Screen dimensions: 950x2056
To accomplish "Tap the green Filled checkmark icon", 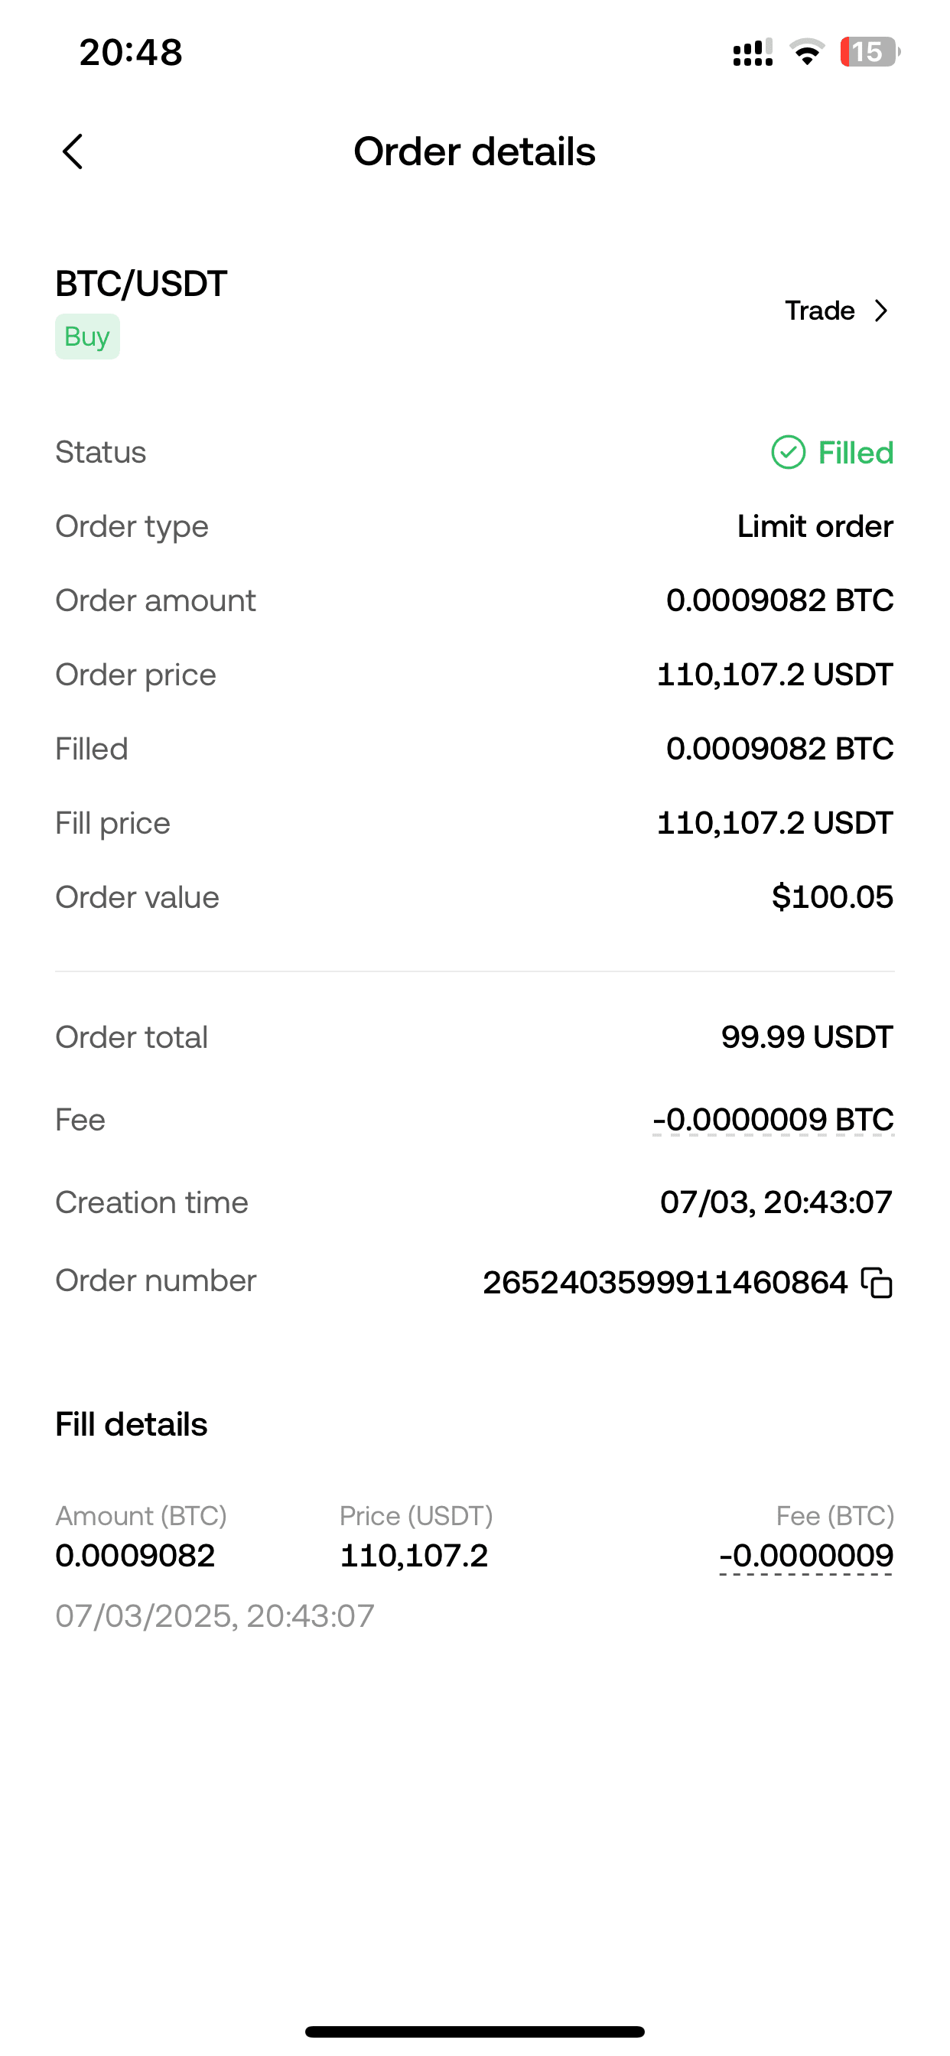I will point(788,453).
